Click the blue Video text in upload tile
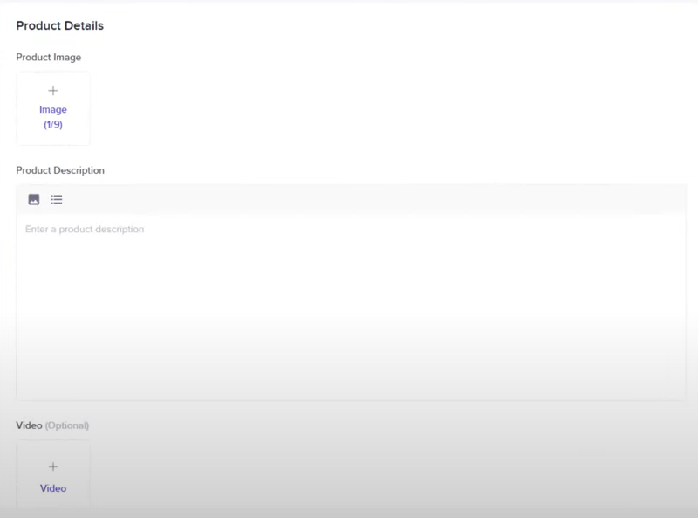Viewport: 698px width, 518px height. (x=53, y=488)
